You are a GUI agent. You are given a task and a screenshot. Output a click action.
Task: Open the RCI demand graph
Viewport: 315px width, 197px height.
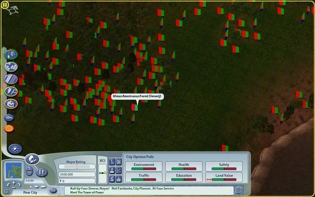102,173
